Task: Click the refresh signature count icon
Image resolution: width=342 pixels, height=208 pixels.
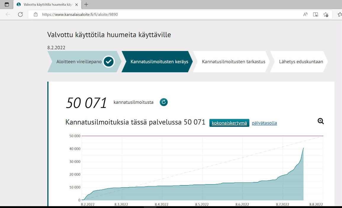Action: 164,102
